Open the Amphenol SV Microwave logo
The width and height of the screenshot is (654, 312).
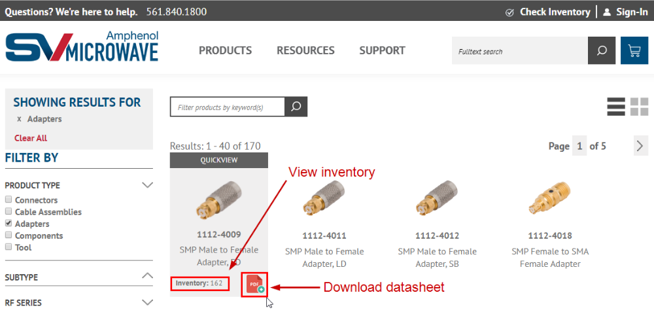(x=82, y=47)
